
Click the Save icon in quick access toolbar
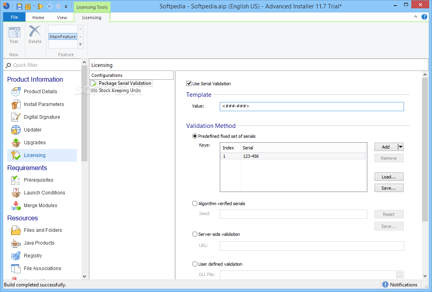click(x=19, y=6)
